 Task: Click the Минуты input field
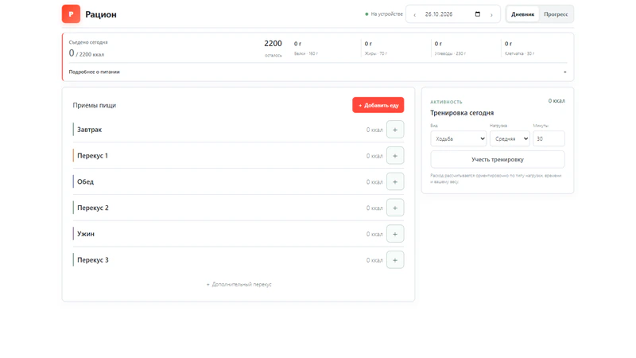click(x=549, y=138)
